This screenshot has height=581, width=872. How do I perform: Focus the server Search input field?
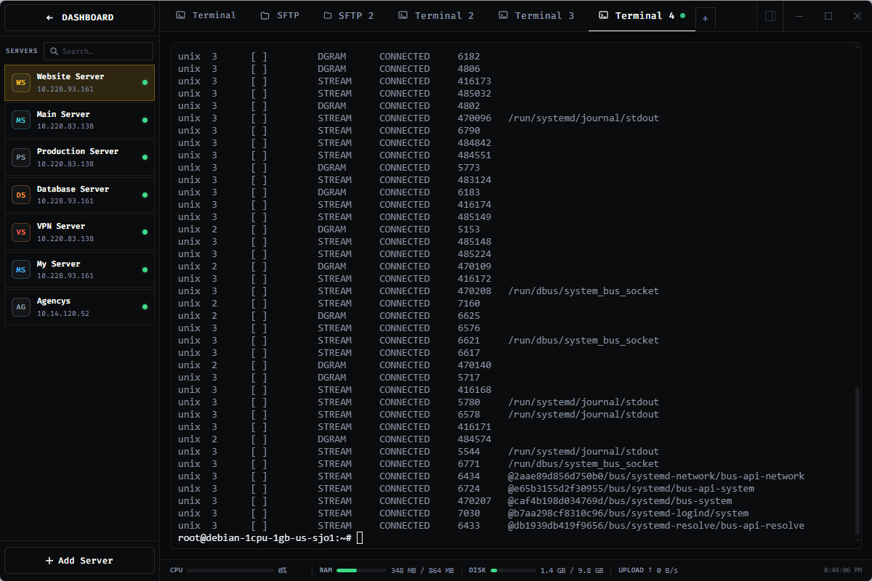coord(98,52)
